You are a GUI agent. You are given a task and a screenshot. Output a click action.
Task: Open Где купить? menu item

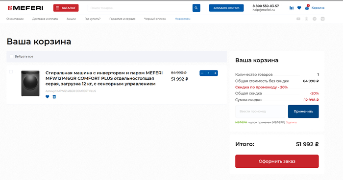pyautogui.click(x=93, y=19)
